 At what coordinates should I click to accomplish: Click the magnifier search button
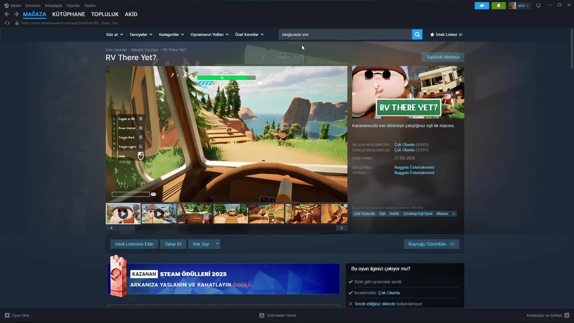pos(417,34)
